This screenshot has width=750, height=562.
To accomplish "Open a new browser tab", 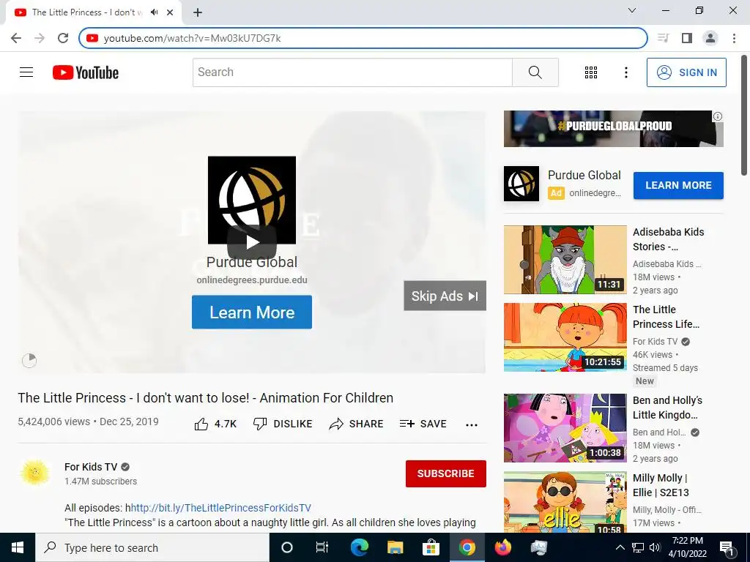I will tap(198, 12).
